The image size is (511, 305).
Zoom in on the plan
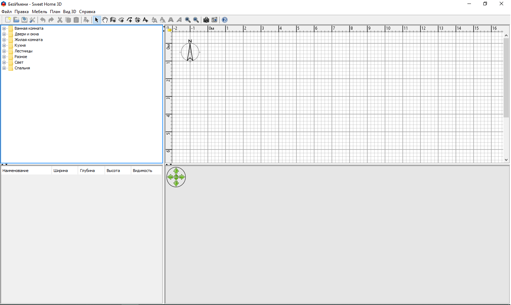tap(188, 20)
